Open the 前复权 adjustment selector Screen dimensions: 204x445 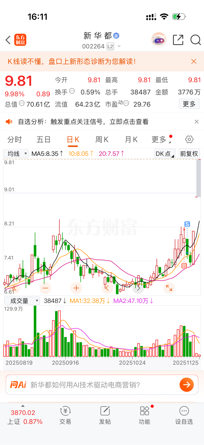[x=189, y=154]
